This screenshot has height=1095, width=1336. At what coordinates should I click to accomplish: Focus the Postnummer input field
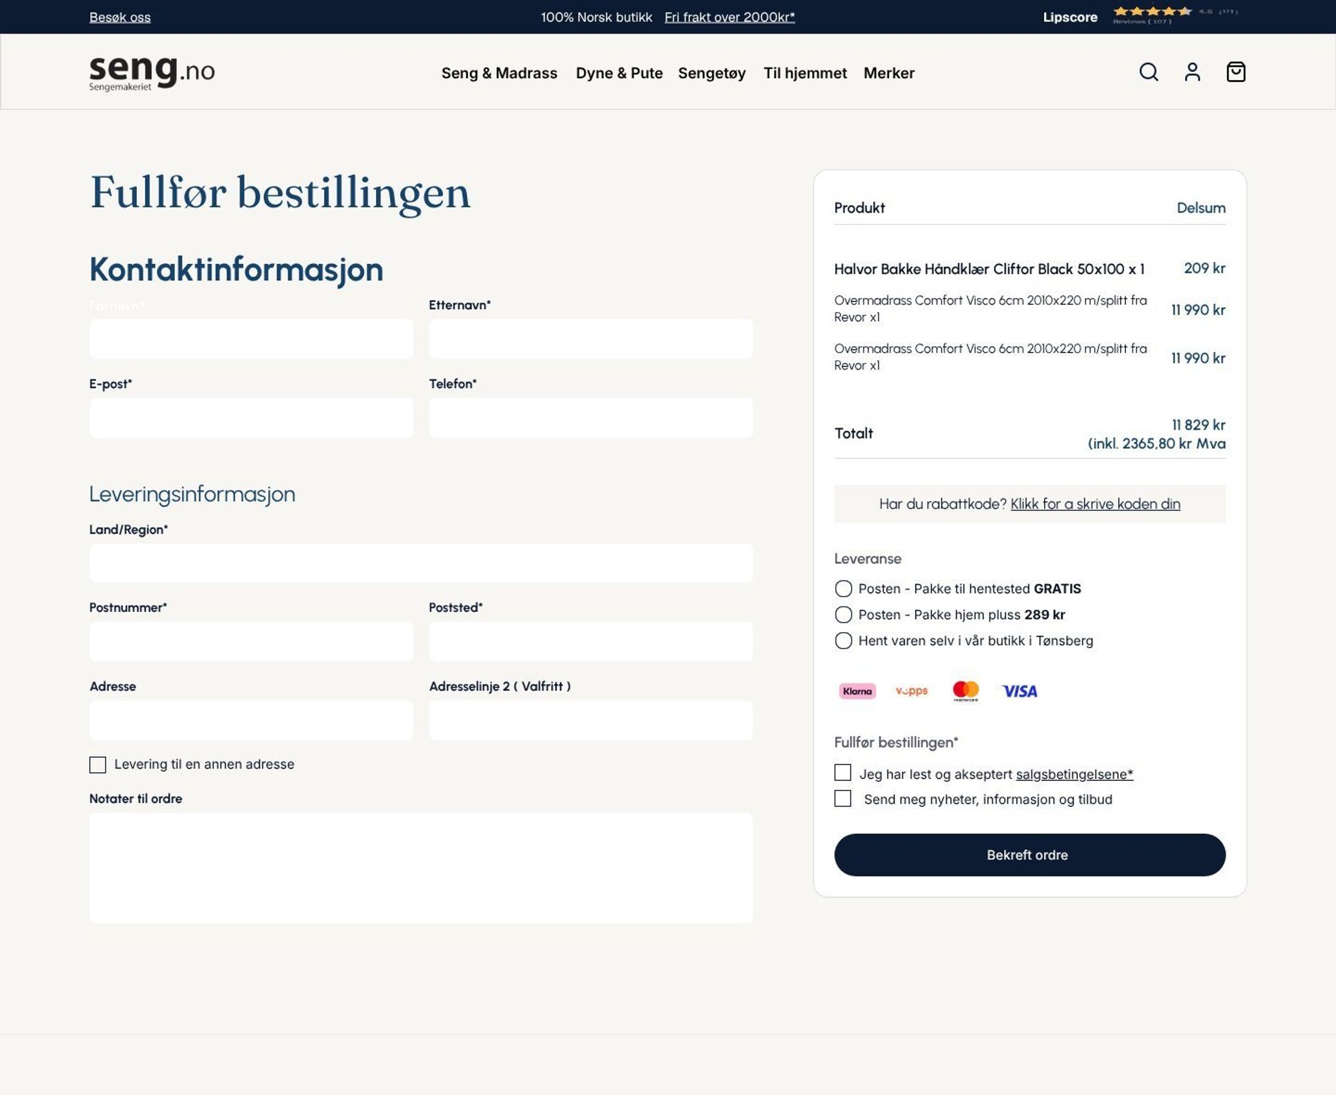(251, 641)
